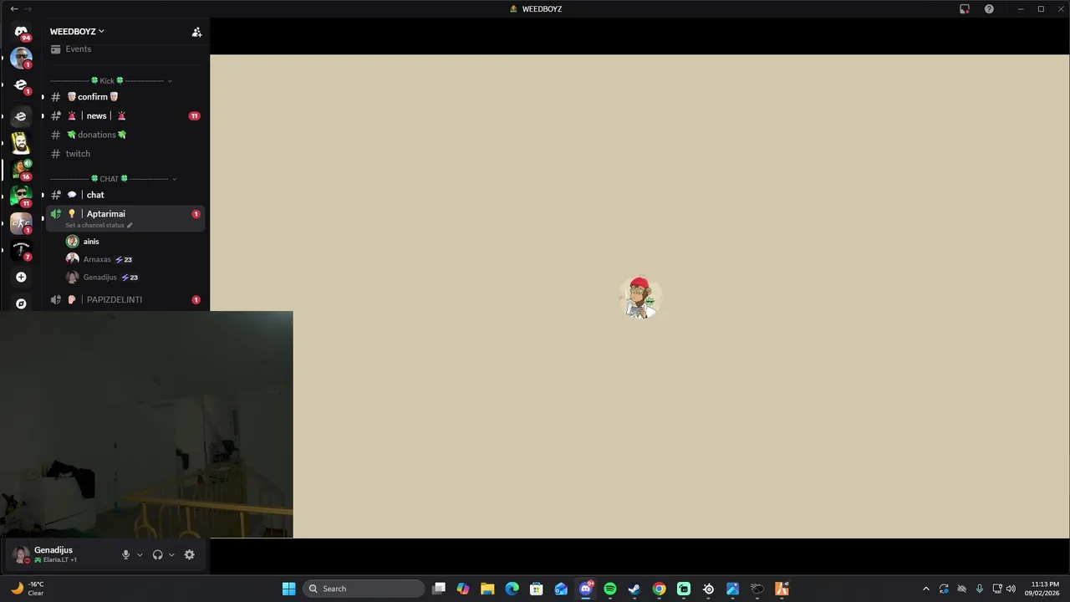1070x602 pixels.
Task: Join the PAPIZDELINTI voice channel
Action: [125, 299]
